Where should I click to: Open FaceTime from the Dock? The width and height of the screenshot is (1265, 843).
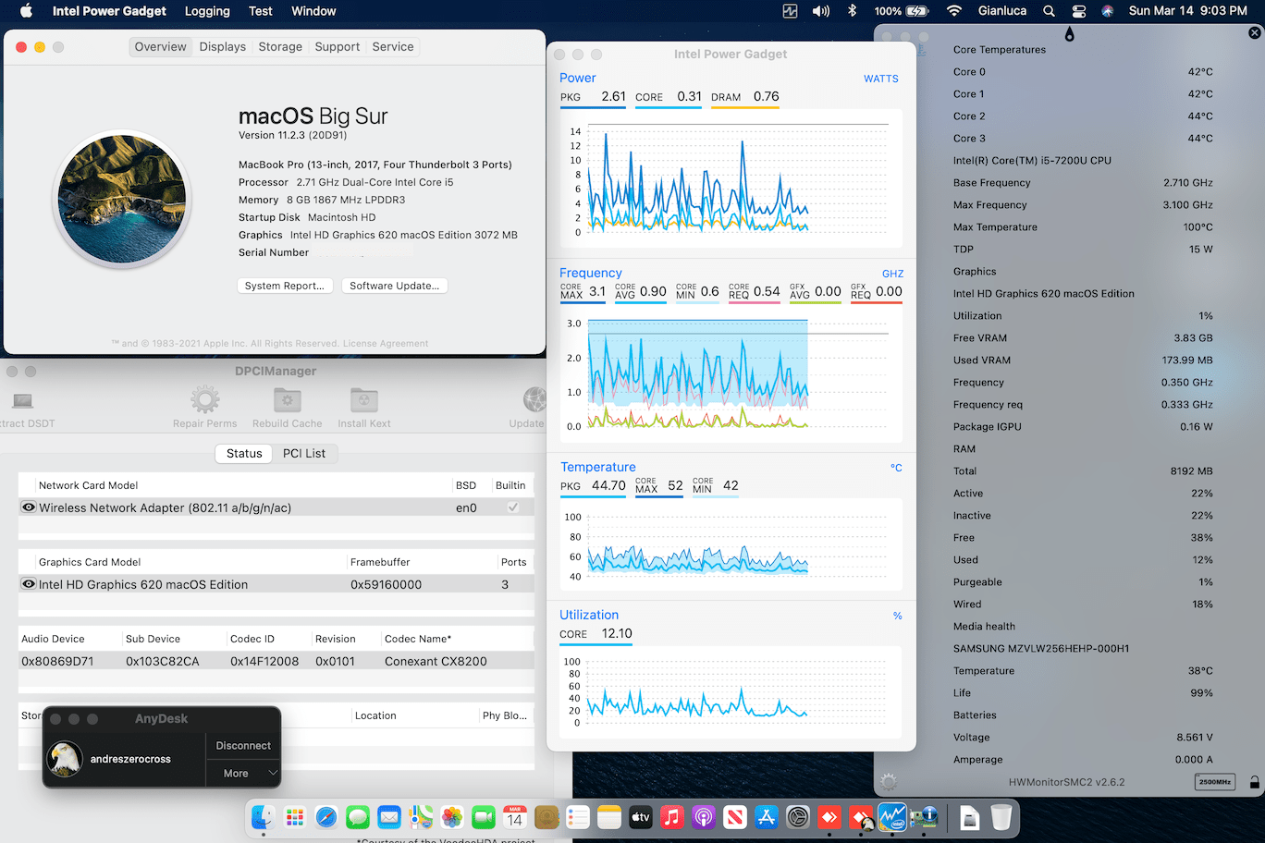coord(484,817)
